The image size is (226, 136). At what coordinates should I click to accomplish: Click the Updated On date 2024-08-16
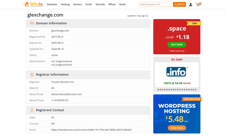[57, 49]
